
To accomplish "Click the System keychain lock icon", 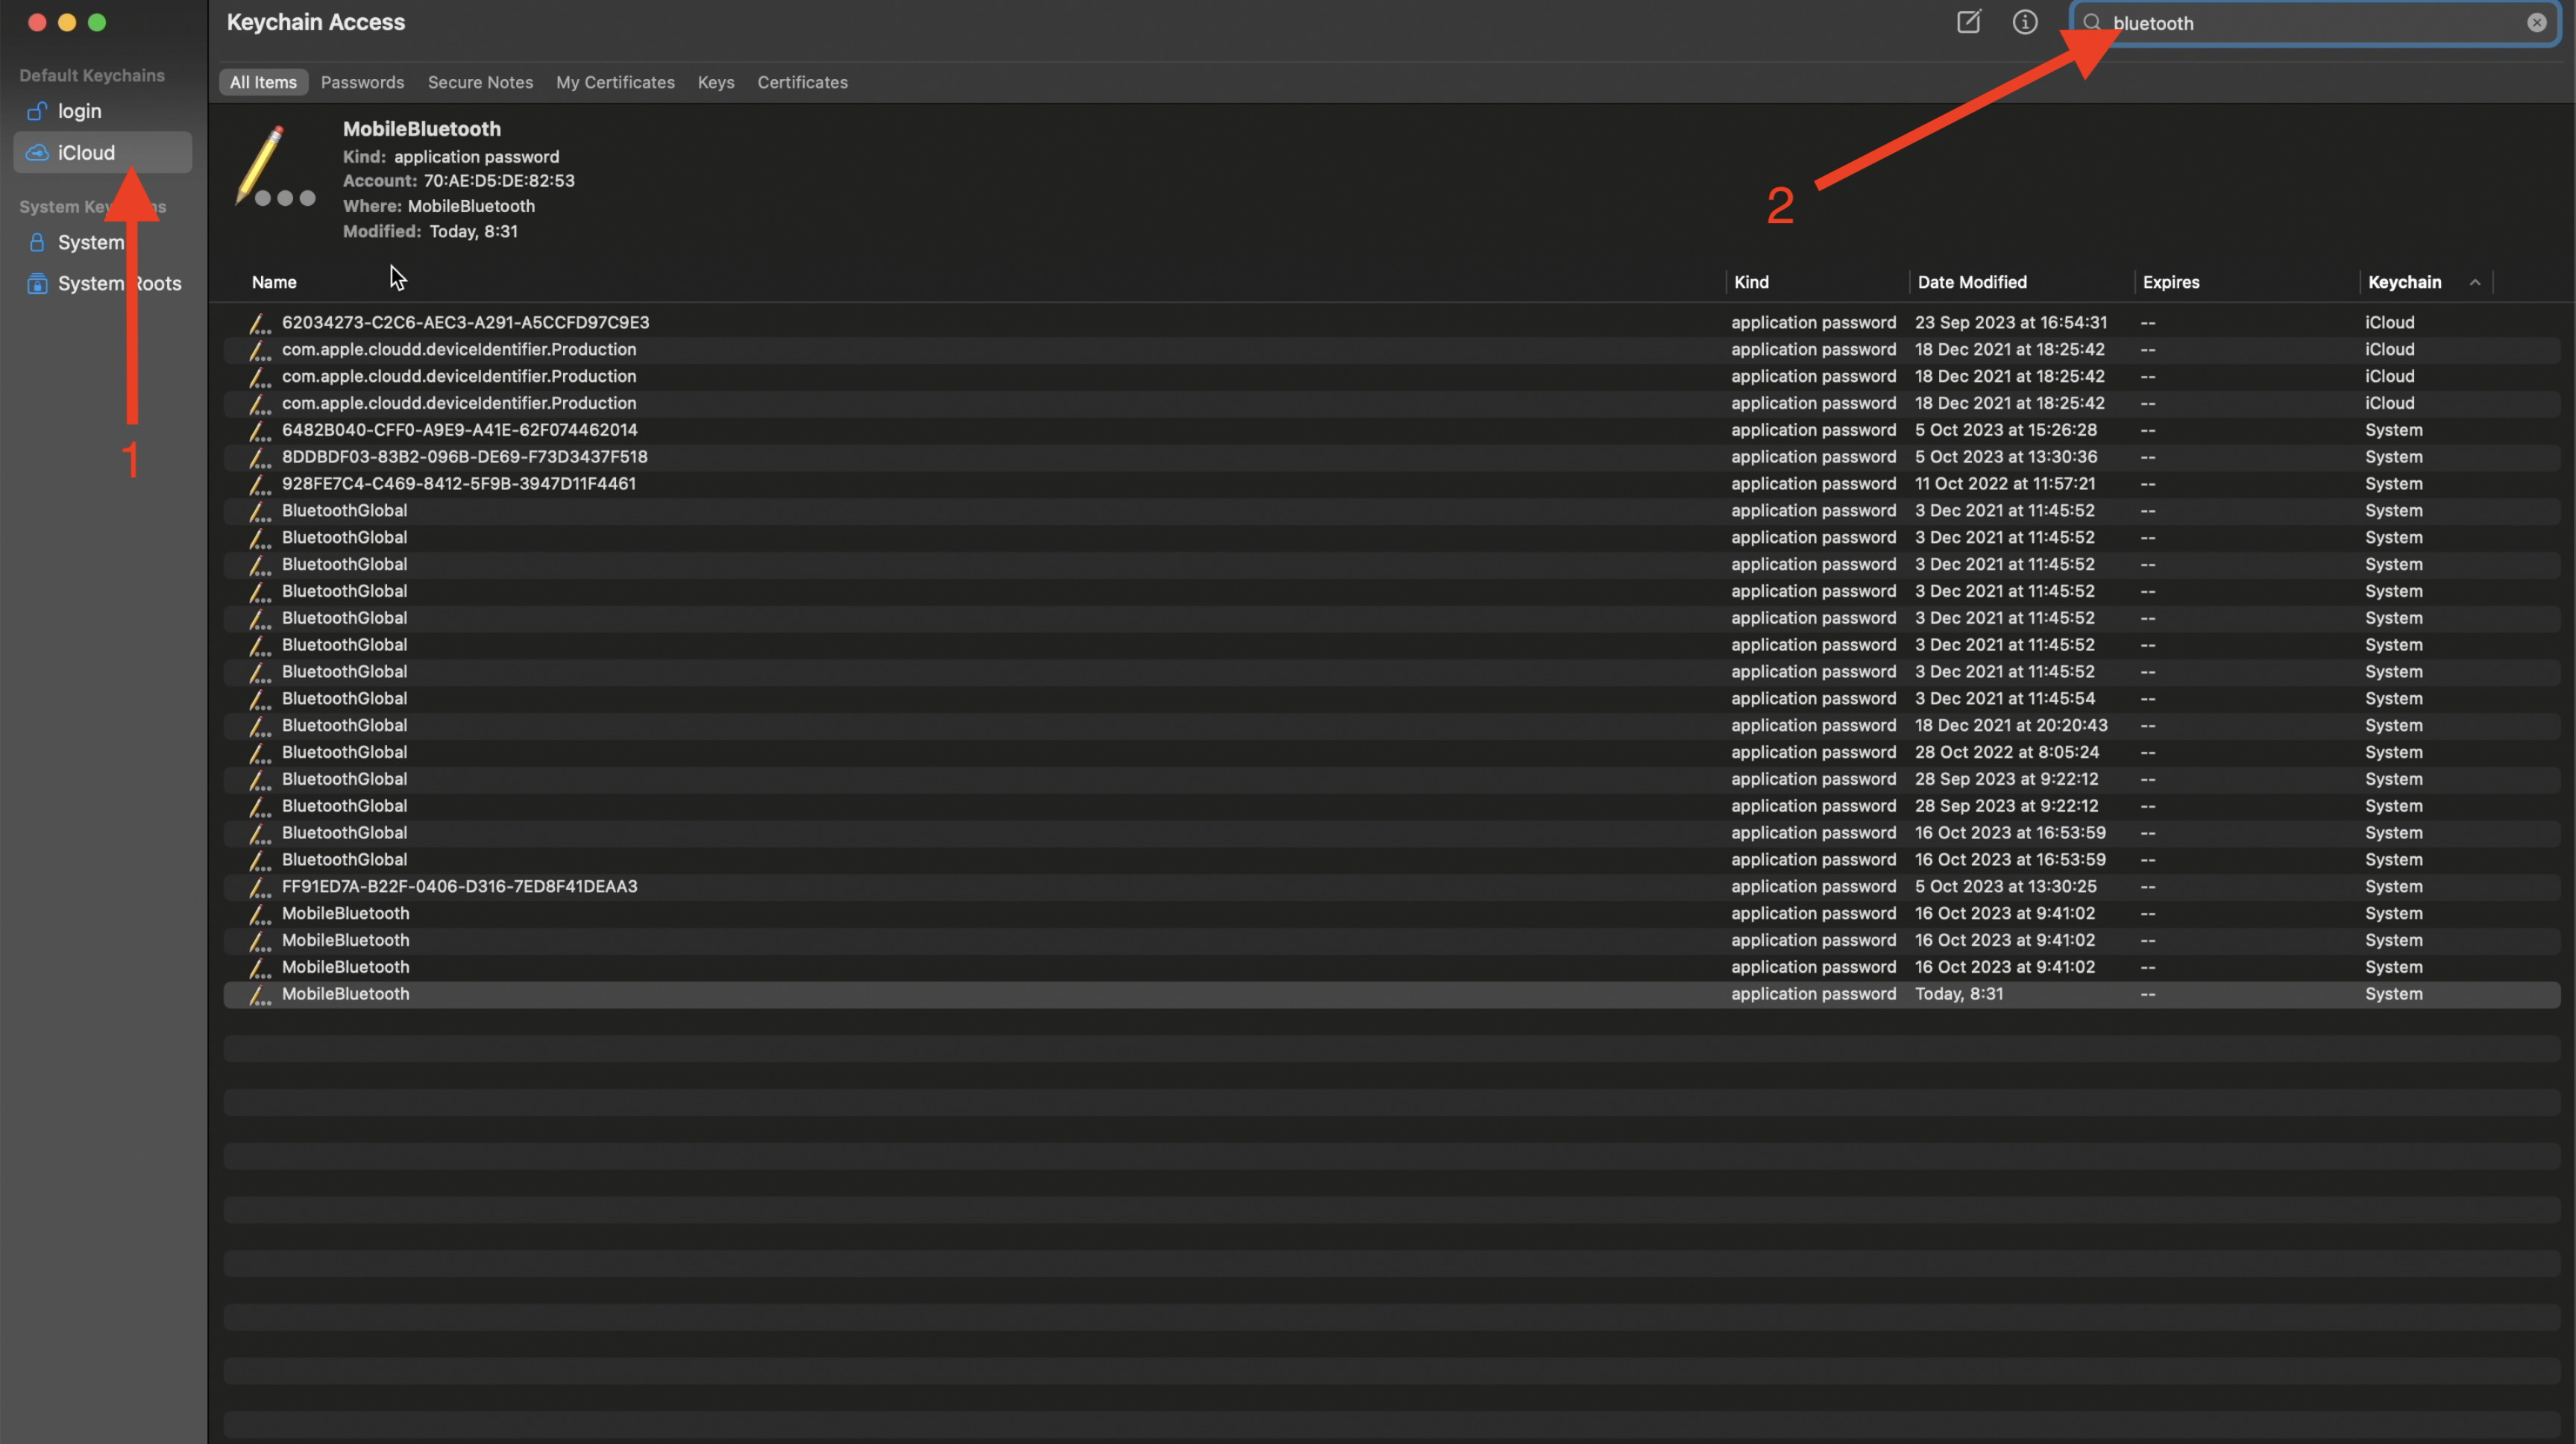I will point(37,242).
